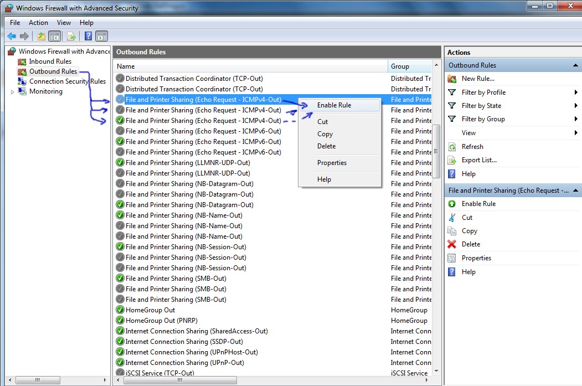Click the Enable Rule link in Actions pane

point(479,204)
